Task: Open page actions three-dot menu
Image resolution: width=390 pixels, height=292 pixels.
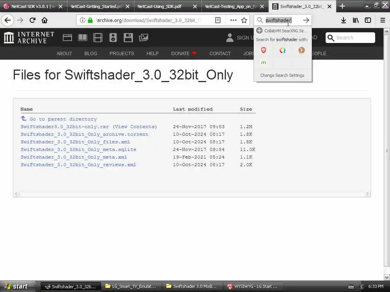Action: point(233,20)
